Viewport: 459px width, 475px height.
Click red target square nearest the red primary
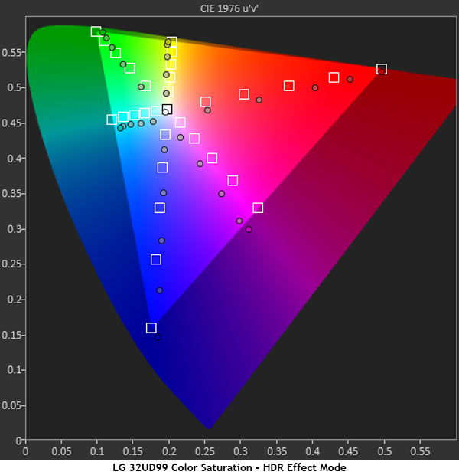[x=334, y=77]
